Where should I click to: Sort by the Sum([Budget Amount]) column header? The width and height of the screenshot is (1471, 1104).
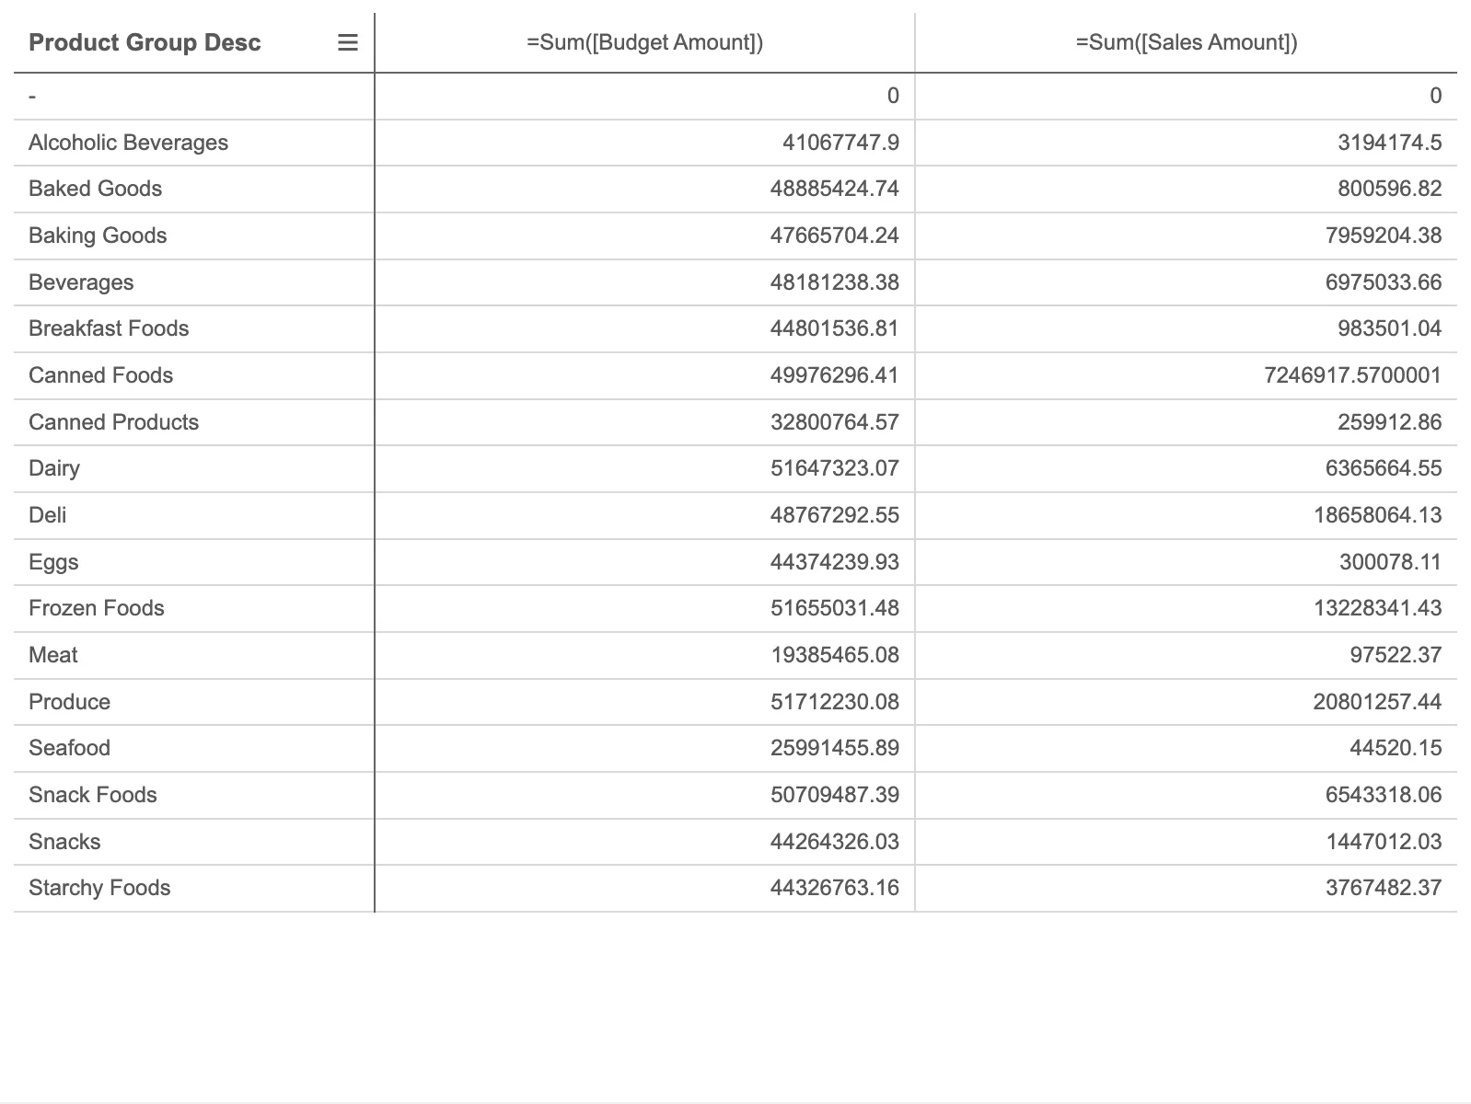[643, 42]
